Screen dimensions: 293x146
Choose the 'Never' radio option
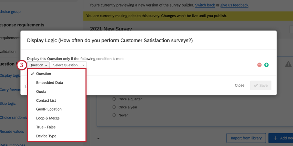[x=115, y=115]
